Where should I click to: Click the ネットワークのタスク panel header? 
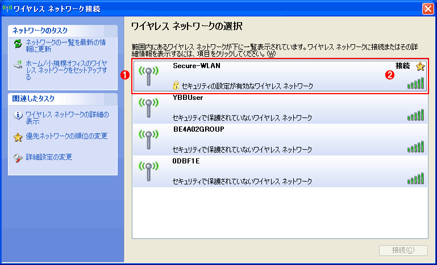pyautogui.click(x=63, y=31)
